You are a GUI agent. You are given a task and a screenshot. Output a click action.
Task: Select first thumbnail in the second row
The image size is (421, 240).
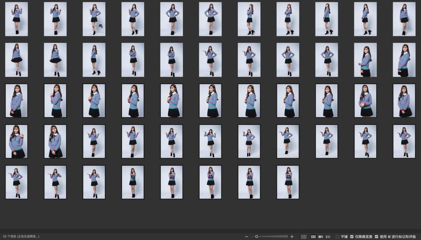(16, 60)
